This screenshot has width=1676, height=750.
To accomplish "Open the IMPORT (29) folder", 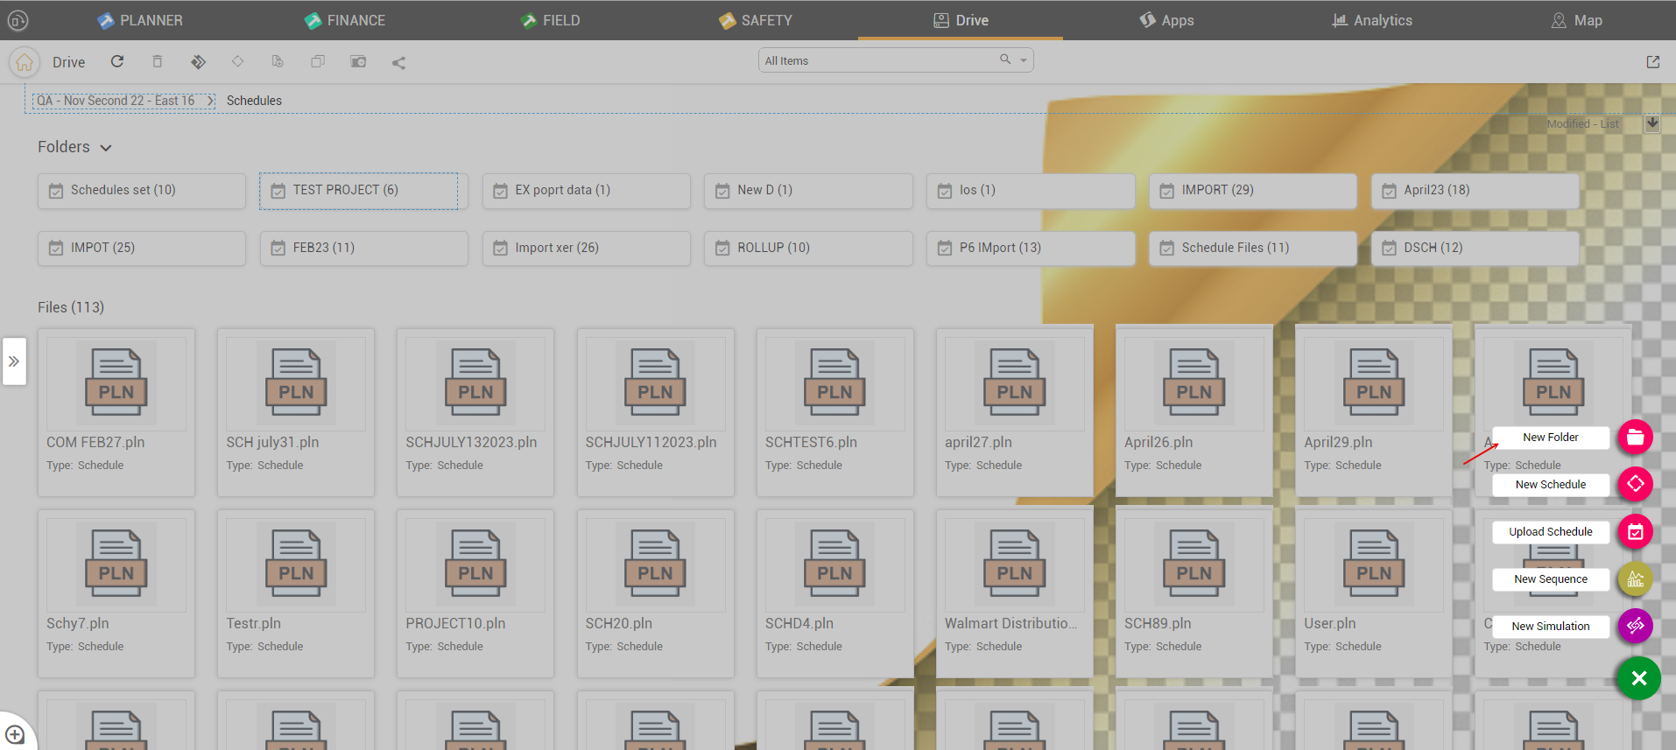I will (x=1253, y=191).
